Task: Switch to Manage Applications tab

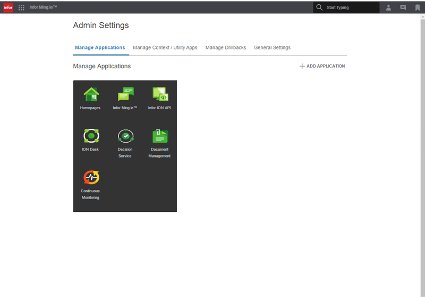Action: point(100,48)
